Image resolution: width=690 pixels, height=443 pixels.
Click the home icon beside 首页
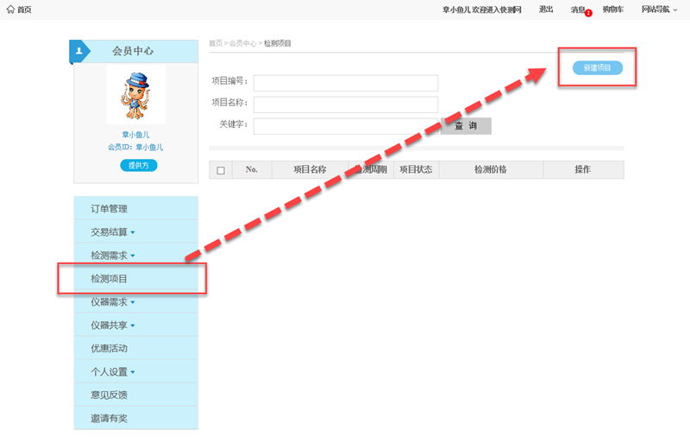point(10,9)
